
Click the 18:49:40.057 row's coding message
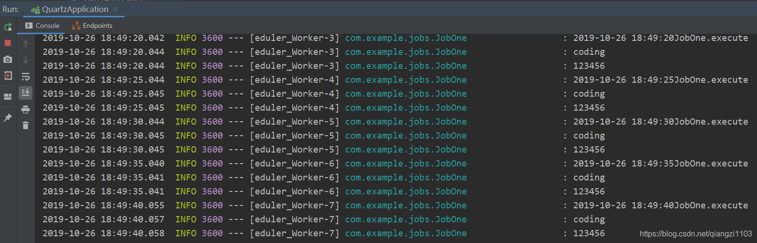pyautogui.click(x=589, y=219)
